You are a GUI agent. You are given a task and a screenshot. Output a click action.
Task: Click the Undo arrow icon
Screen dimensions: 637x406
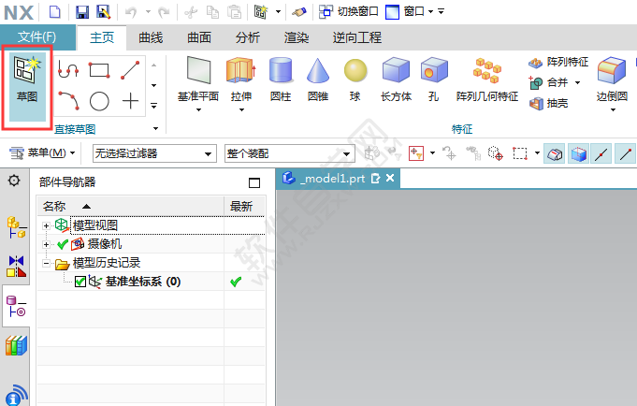(x=131, y=12)
